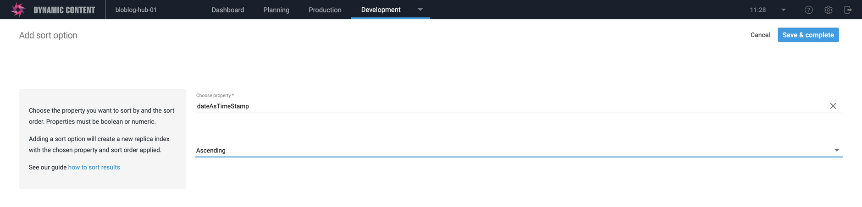Select the Development tab

click(381, 10)
